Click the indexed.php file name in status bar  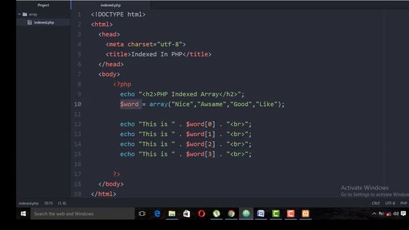[28, 203]
